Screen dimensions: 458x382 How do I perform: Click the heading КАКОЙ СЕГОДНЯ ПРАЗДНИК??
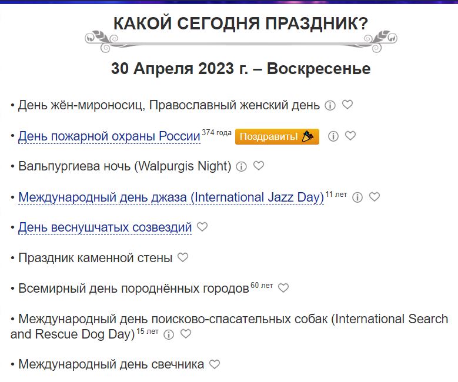coord(240,24)
